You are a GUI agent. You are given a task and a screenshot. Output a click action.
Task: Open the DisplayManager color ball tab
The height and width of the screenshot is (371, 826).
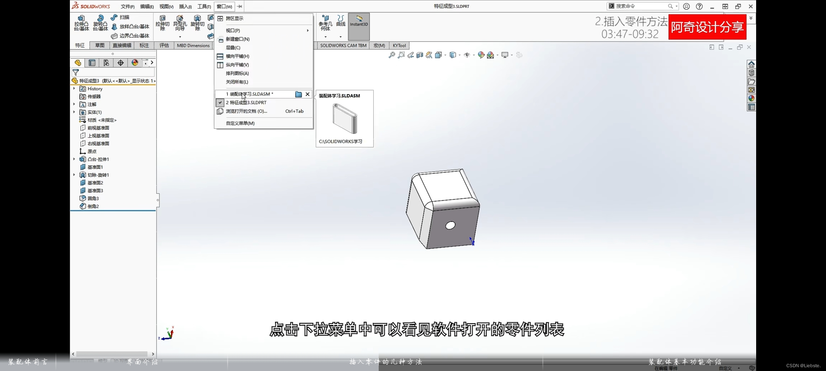tap(135, 63)
